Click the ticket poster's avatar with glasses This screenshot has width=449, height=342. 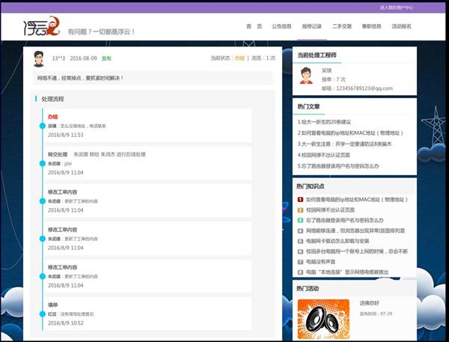39,58
